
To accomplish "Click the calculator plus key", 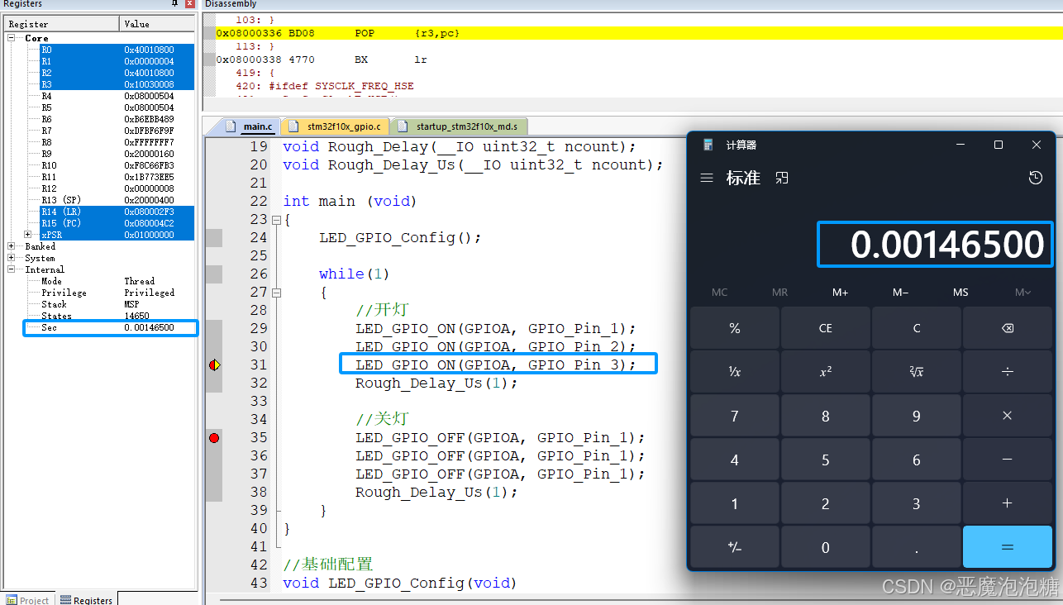I will (x=1007, y=503).
